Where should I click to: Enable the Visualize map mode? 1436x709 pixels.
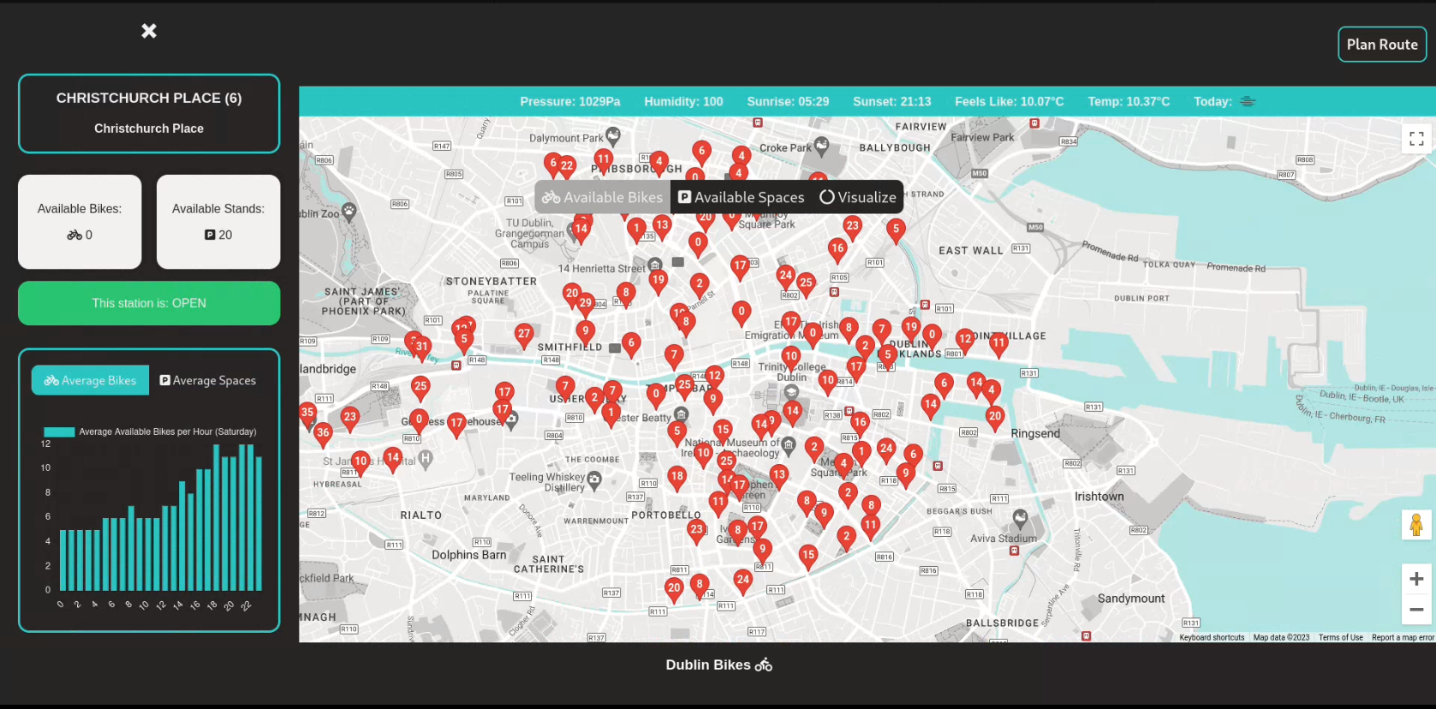pos(858,197)
